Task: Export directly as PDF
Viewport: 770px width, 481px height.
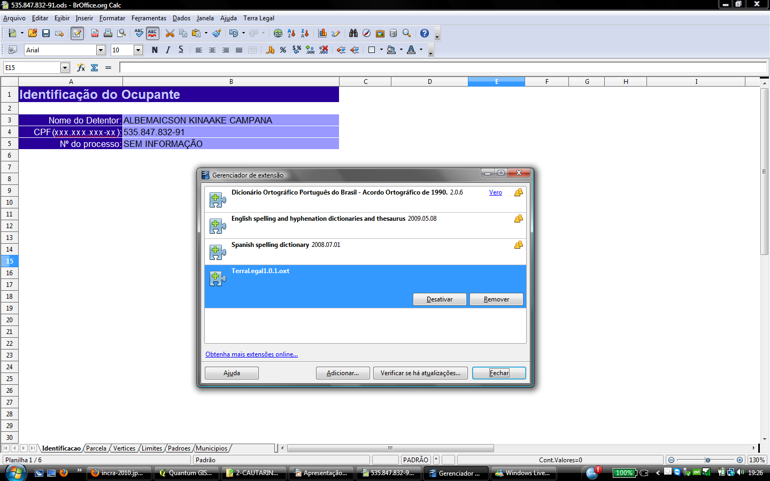Action: click(95, 33)
